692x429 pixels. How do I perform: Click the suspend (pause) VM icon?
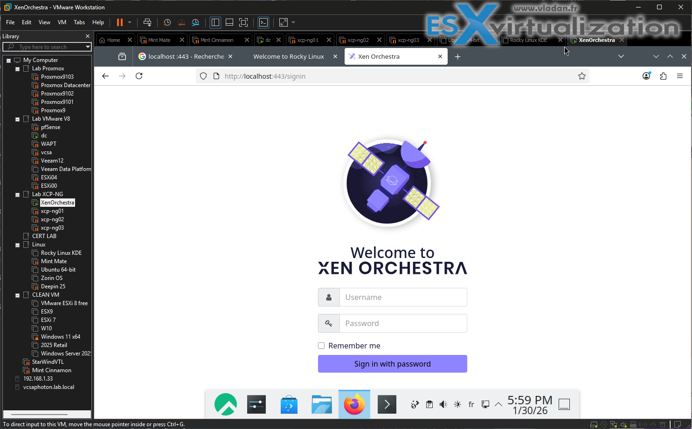click(120, 22)
